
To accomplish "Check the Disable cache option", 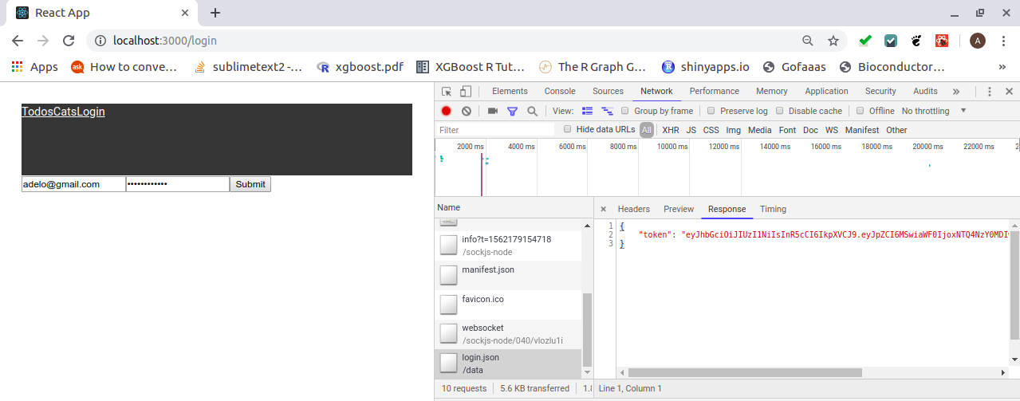I will (x=781, y=111).
